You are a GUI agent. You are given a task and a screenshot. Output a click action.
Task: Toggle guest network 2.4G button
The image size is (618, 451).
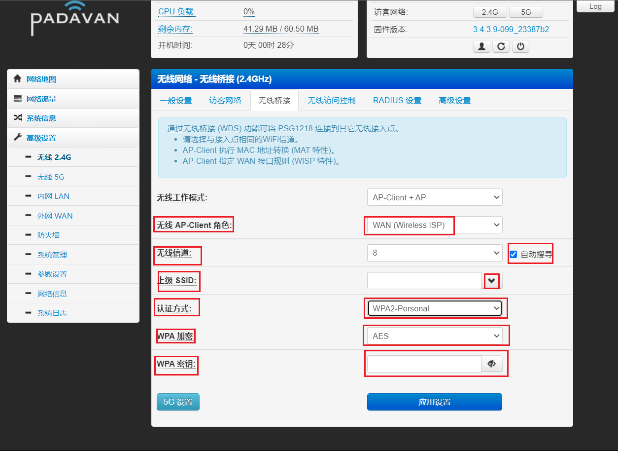[x=490, y=12]
